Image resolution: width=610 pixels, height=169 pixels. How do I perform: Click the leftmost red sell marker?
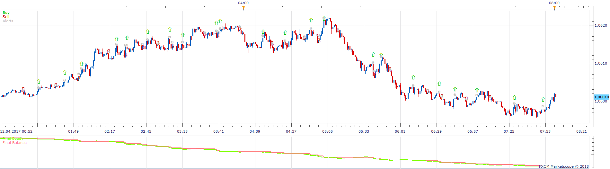(23, 89)
